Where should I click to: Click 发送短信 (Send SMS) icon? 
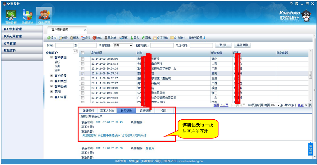pyautogui.click(x=155, y=38)
